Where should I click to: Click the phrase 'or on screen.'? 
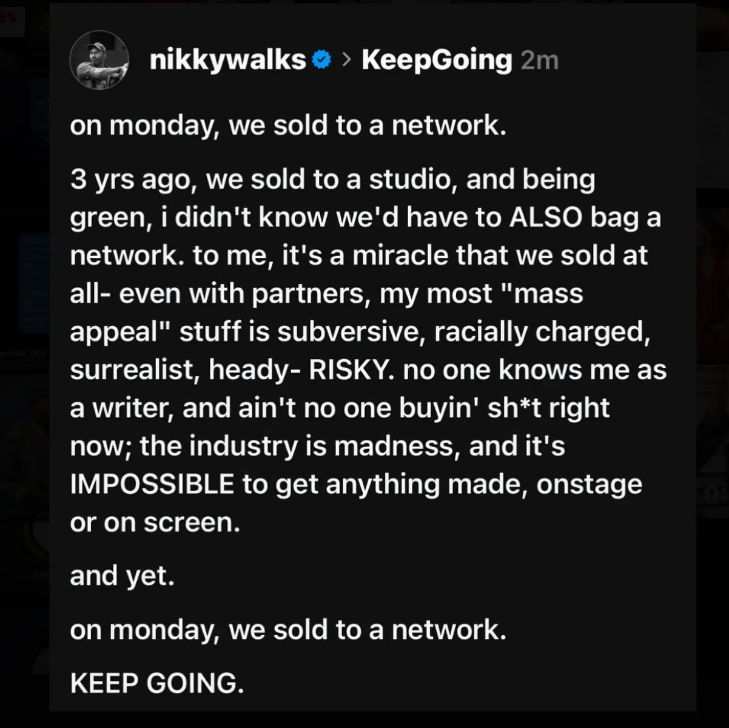(155, 523)
